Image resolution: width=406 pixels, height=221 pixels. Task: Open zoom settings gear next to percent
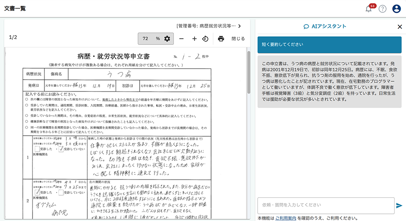[167, 39]
